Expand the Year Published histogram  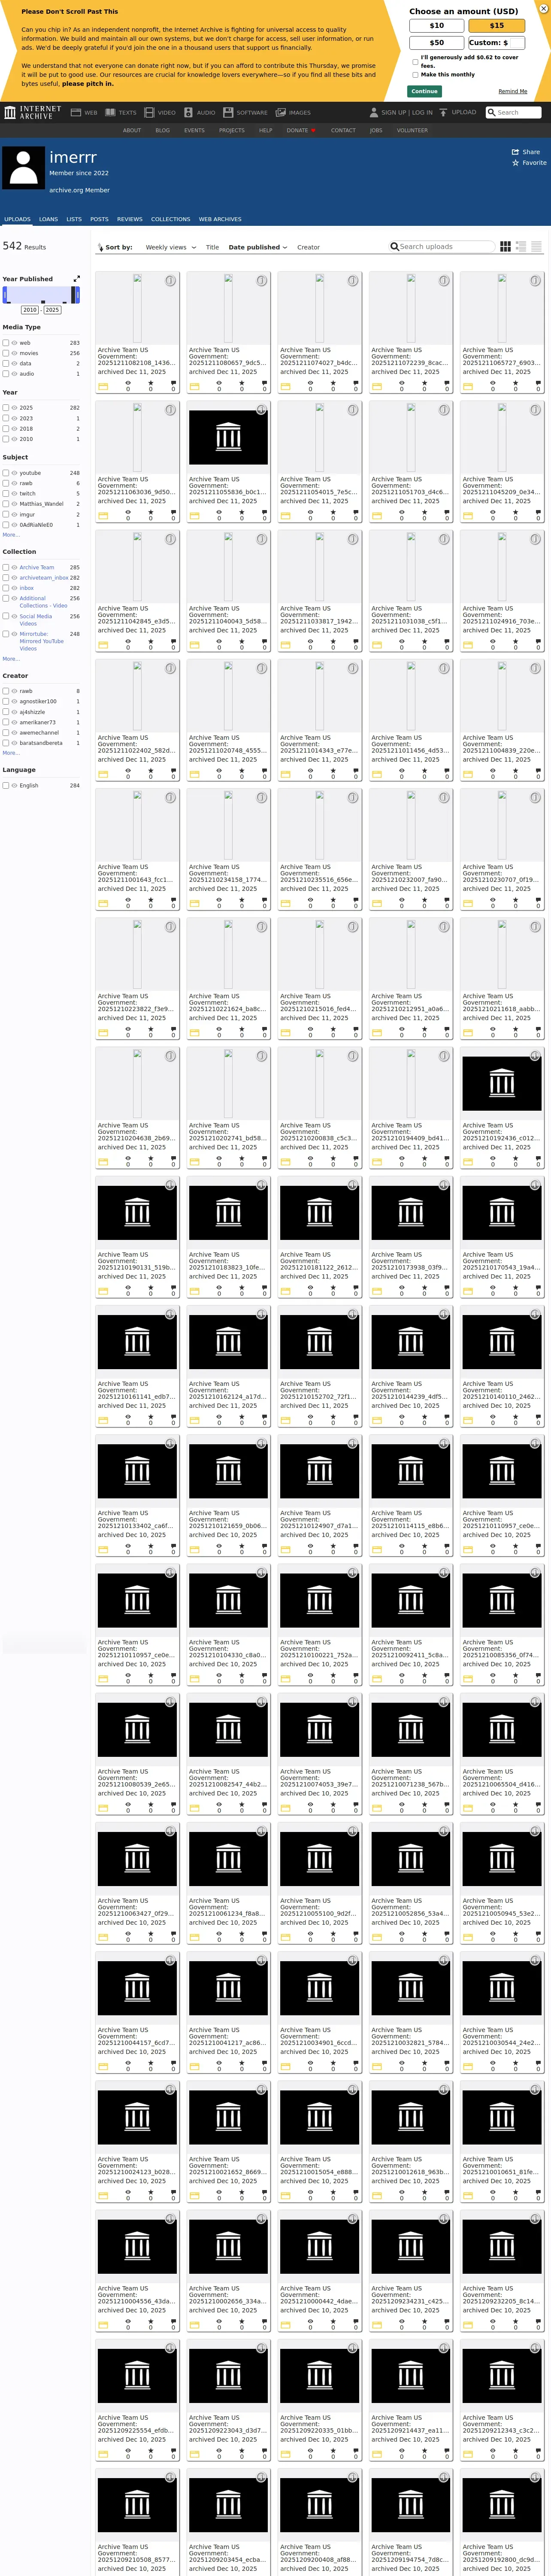click(x=76, y=279)
